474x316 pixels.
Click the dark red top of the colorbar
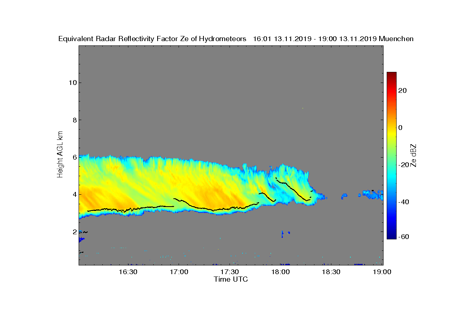pos(391,74)
